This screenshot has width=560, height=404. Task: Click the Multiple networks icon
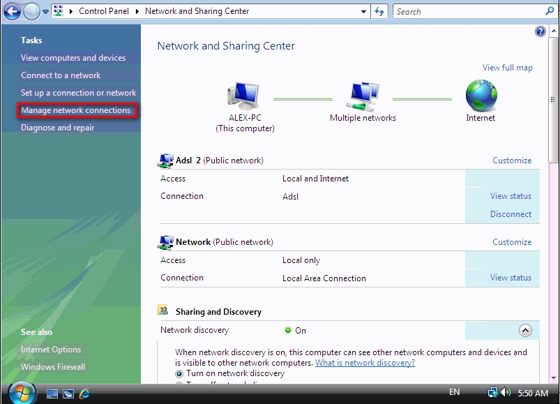click(x=363, y=96)
